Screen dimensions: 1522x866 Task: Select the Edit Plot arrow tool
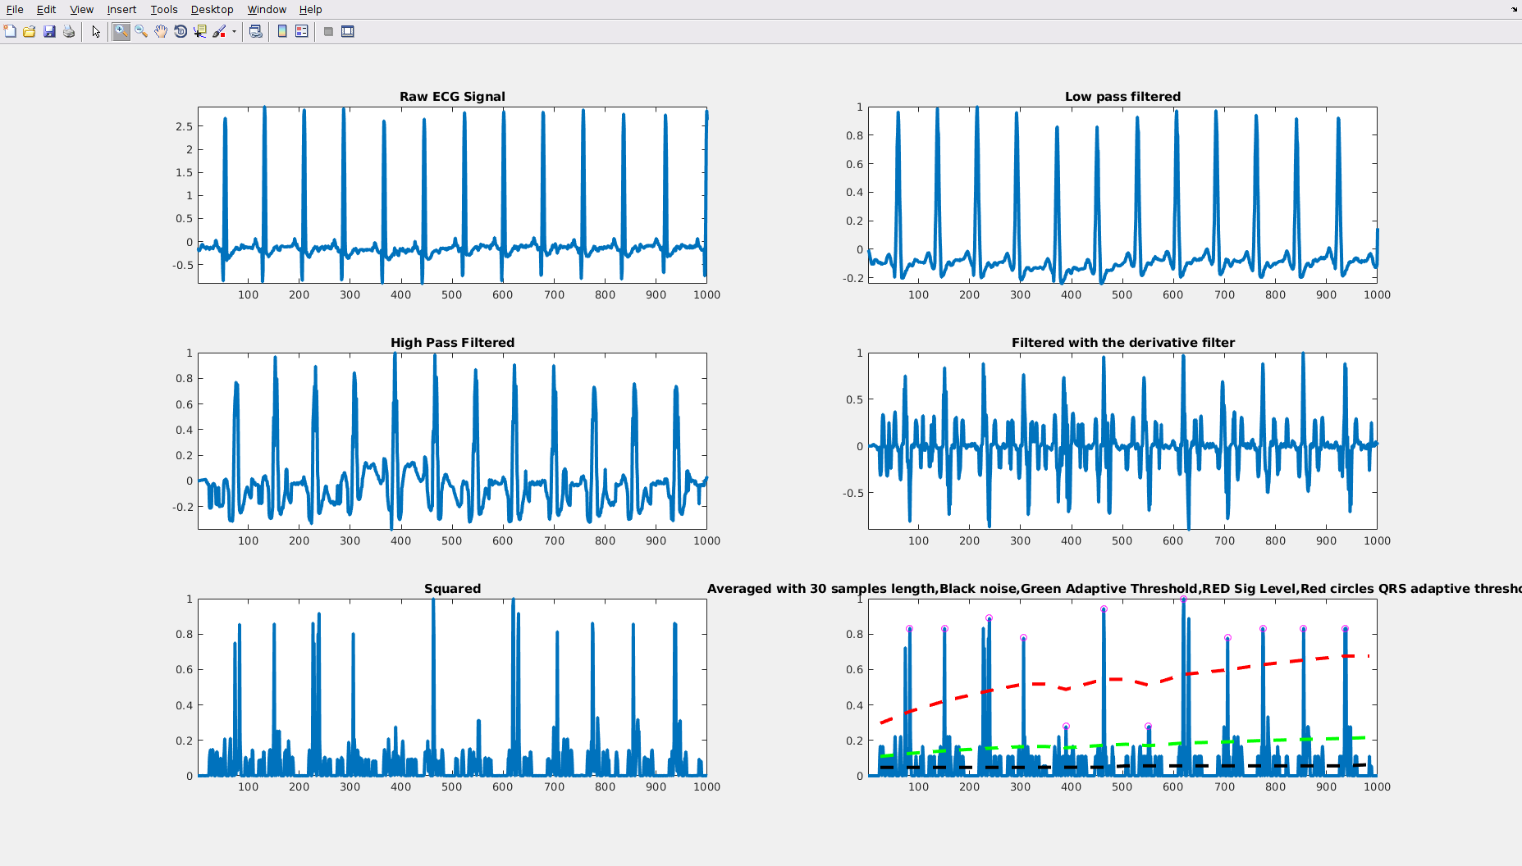tap(96, 31)
